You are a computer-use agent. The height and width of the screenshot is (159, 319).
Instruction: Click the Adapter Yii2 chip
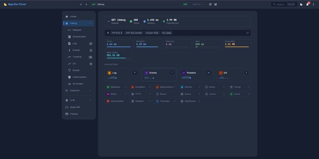(152, 33)
